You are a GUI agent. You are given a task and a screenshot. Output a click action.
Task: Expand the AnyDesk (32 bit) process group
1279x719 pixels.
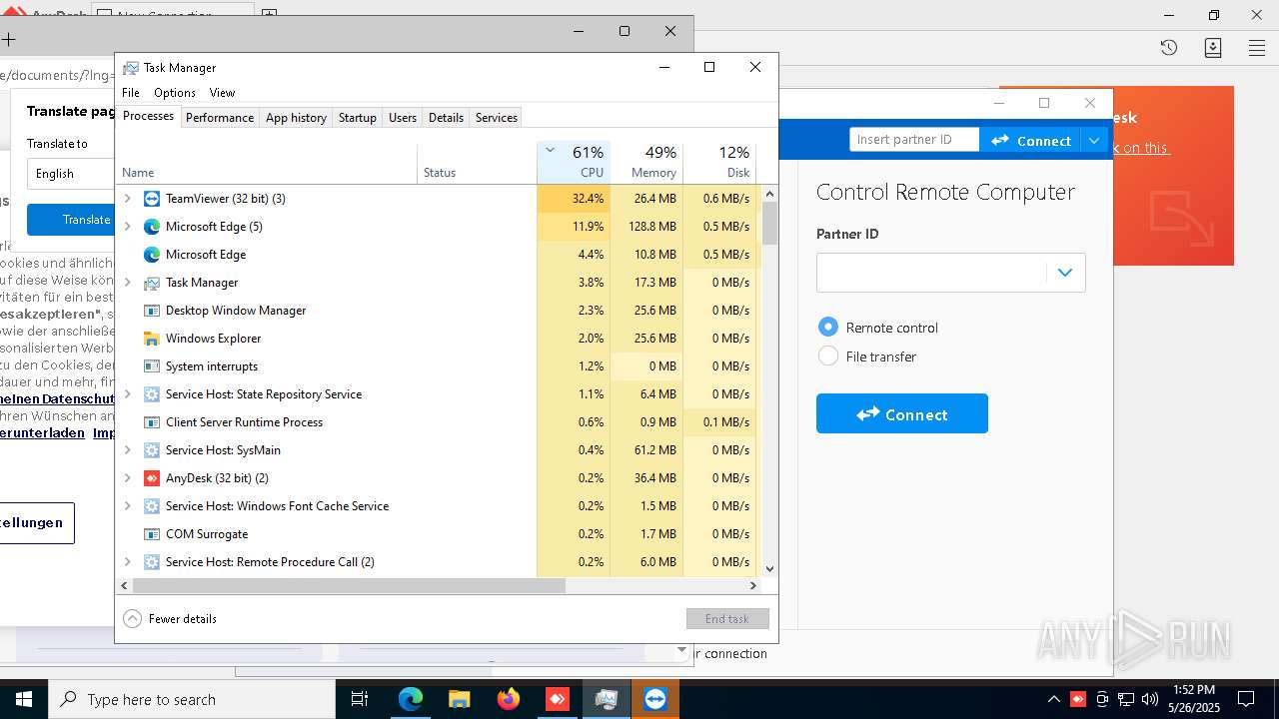(127, 478)
